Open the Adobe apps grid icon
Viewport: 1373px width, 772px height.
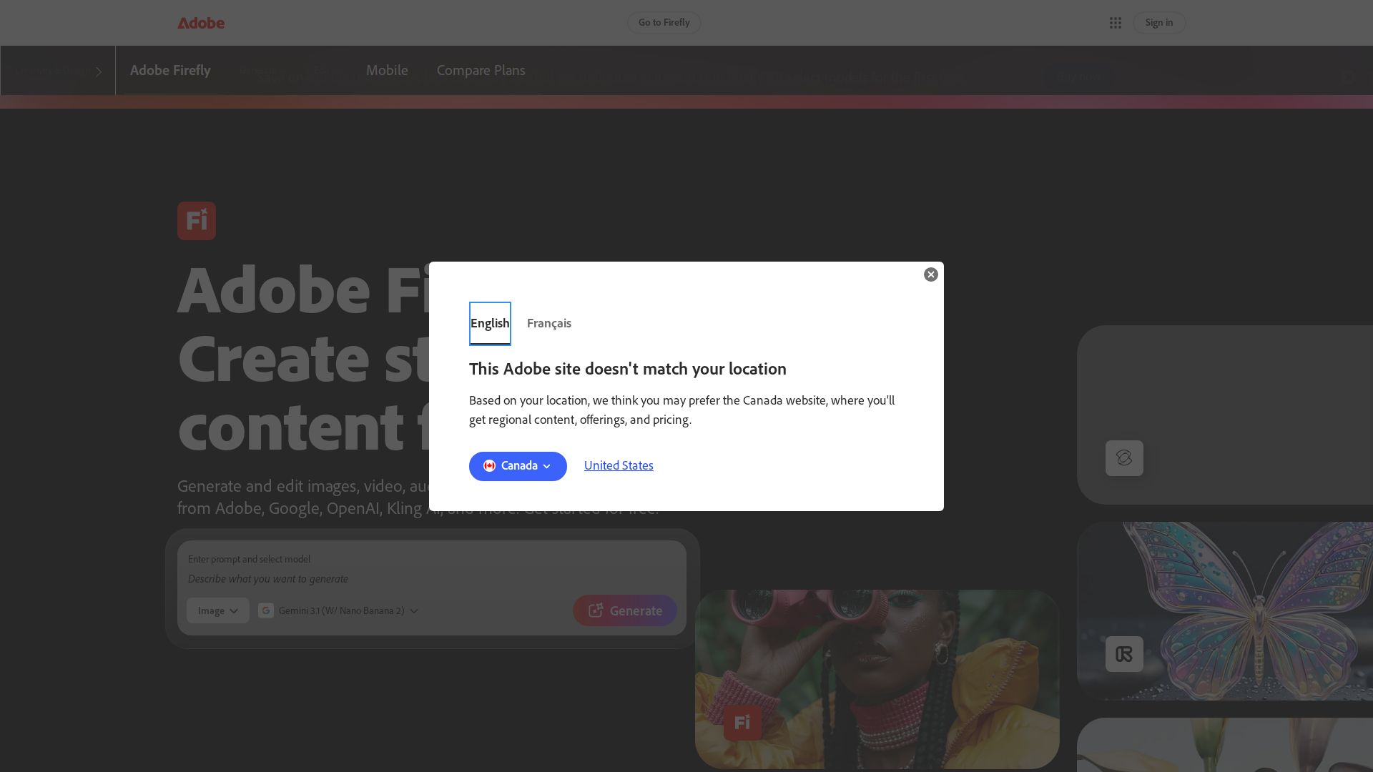point(1115,23)
